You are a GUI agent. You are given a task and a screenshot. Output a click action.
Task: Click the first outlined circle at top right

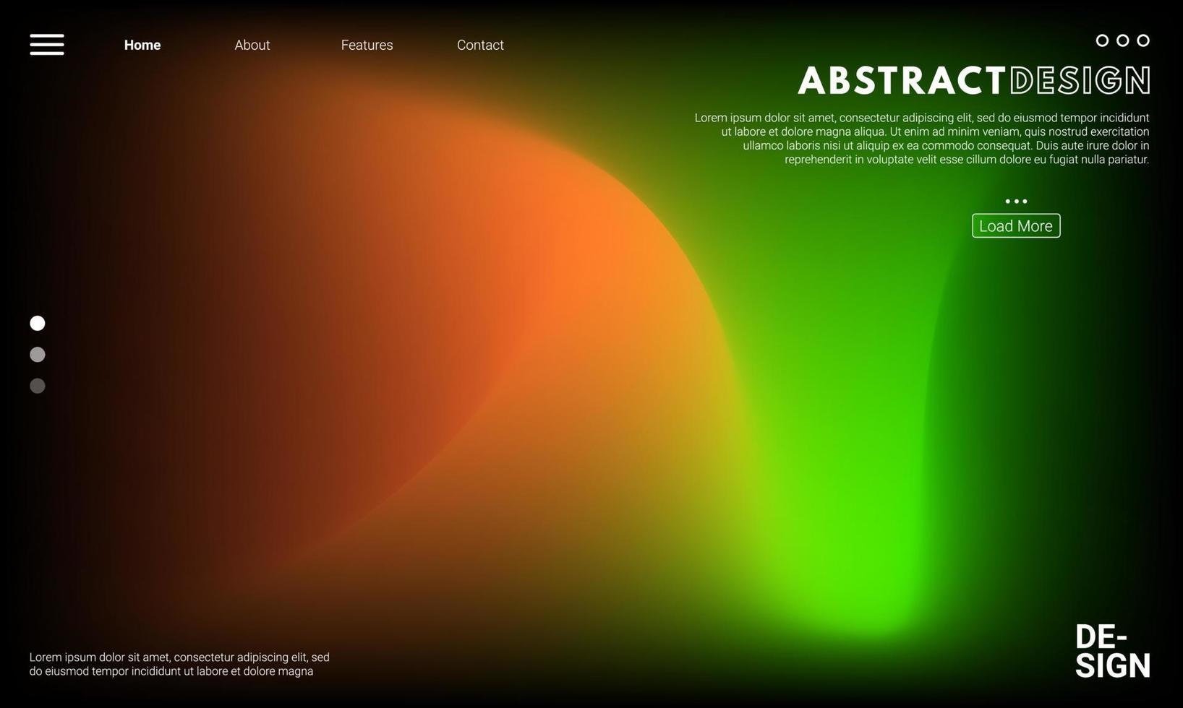1102,40
